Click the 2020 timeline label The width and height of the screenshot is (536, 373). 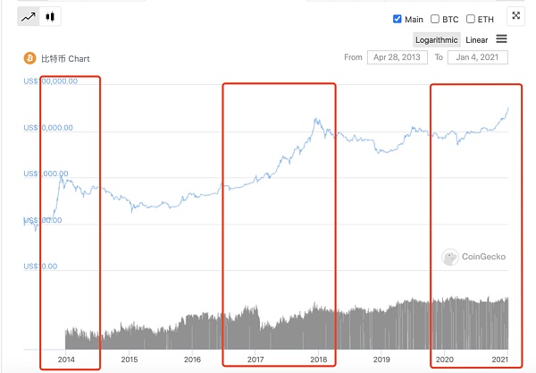pos(445,359)
